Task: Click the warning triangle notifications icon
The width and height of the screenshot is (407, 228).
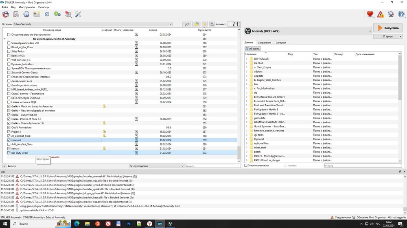Action: (380, 14)
